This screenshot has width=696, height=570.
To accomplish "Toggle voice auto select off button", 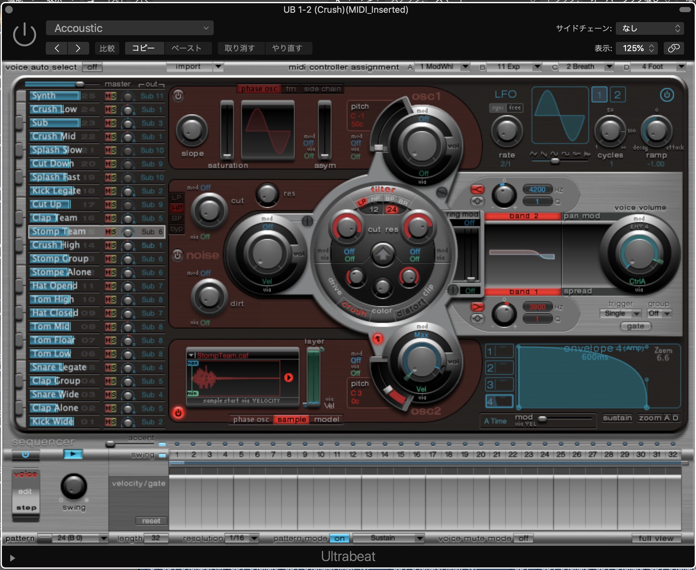I will [92, 67].
